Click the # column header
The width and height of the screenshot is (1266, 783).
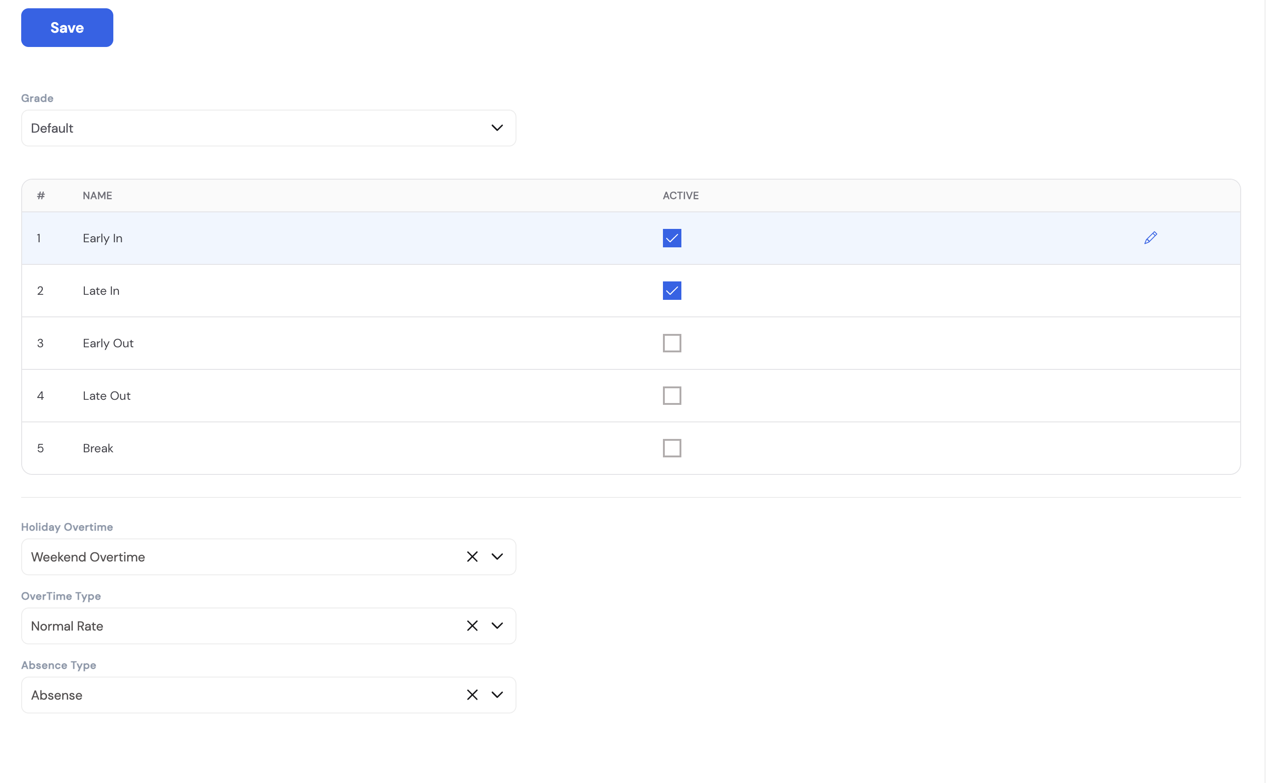click(x=41, y=195)
